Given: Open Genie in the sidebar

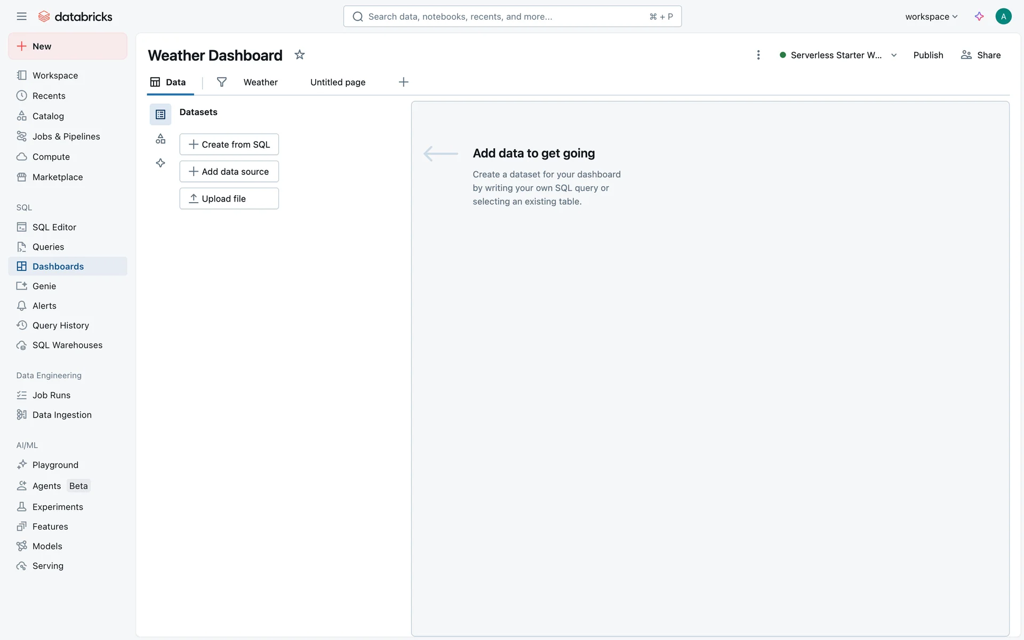Looking at the screenshot, I should coord(44,286).
